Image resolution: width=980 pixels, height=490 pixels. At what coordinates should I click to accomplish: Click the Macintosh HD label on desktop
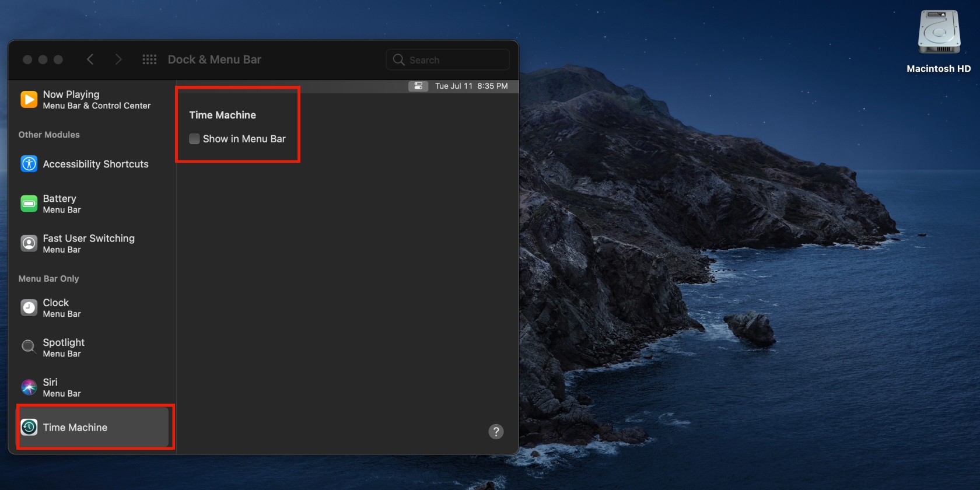[939, 69]
